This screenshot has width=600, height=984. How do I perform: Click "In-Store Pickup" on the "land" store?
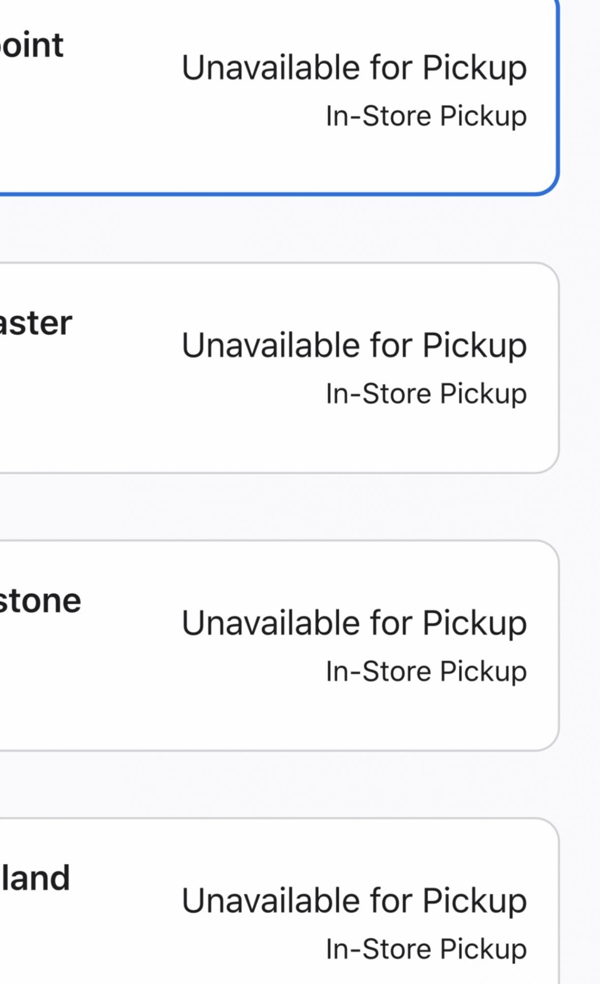click(x=426, y=949)
